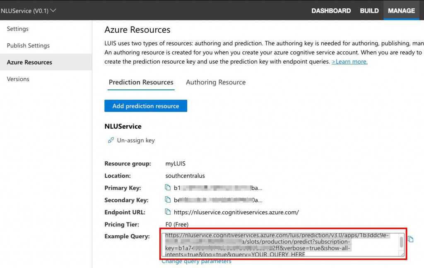The image size is (424, 268).
Task: Click the resize handle of Example Query box
Action: [402, 254]
